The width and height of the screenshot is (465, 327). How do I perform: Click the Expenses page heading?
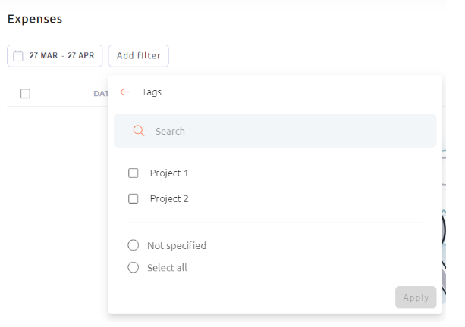(x=35, y=19)
